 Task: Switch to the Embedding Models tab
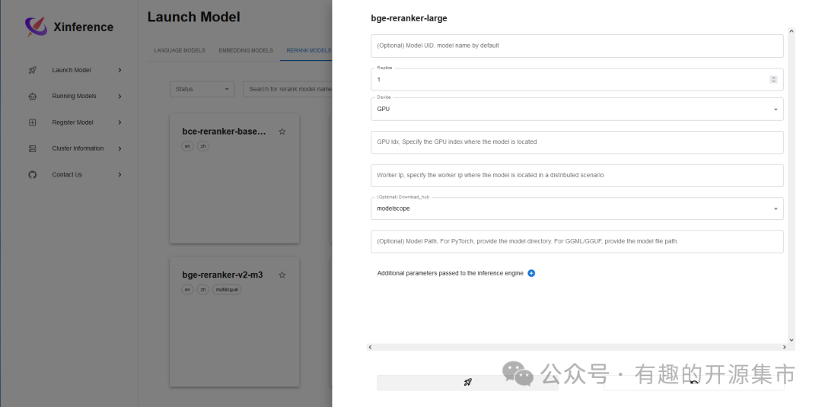click(x=245, y=51)
